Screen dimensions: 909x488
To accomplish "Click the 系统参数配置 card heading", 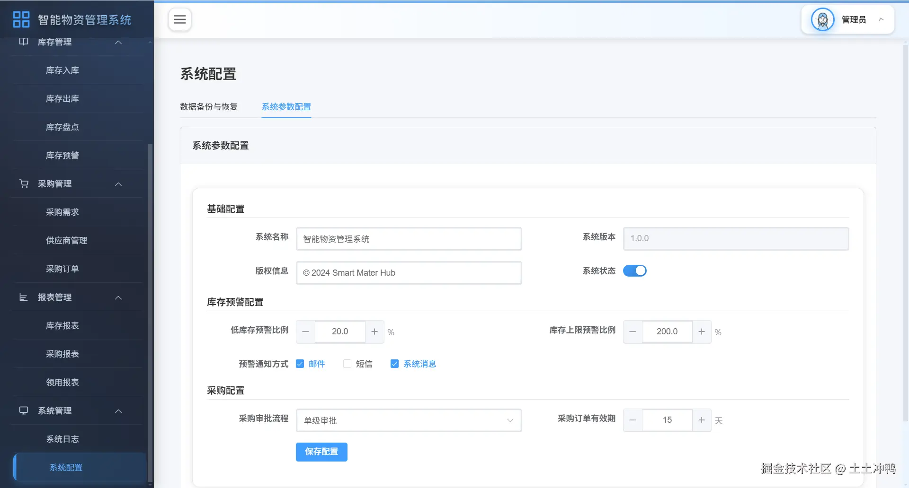I will [x=221, y=146].
